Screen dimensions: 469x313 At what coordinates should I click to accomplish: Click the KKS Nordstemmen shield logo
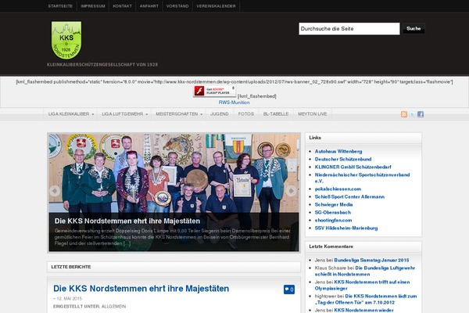[66, 40]
